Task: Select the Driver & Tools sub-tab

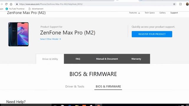Action: click(75, 86)
